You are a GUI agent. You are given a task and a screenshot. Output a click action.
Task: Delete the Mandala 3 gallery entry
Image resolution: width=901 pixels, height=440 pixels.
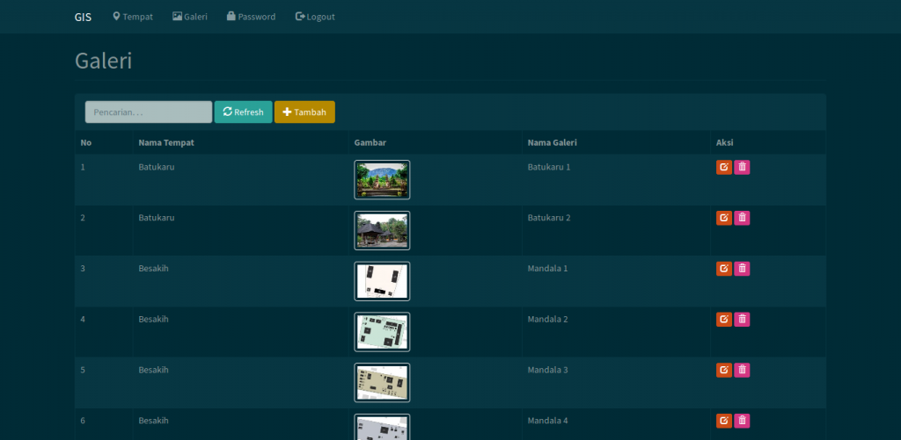pyautogui.click(x=742, y=370)
